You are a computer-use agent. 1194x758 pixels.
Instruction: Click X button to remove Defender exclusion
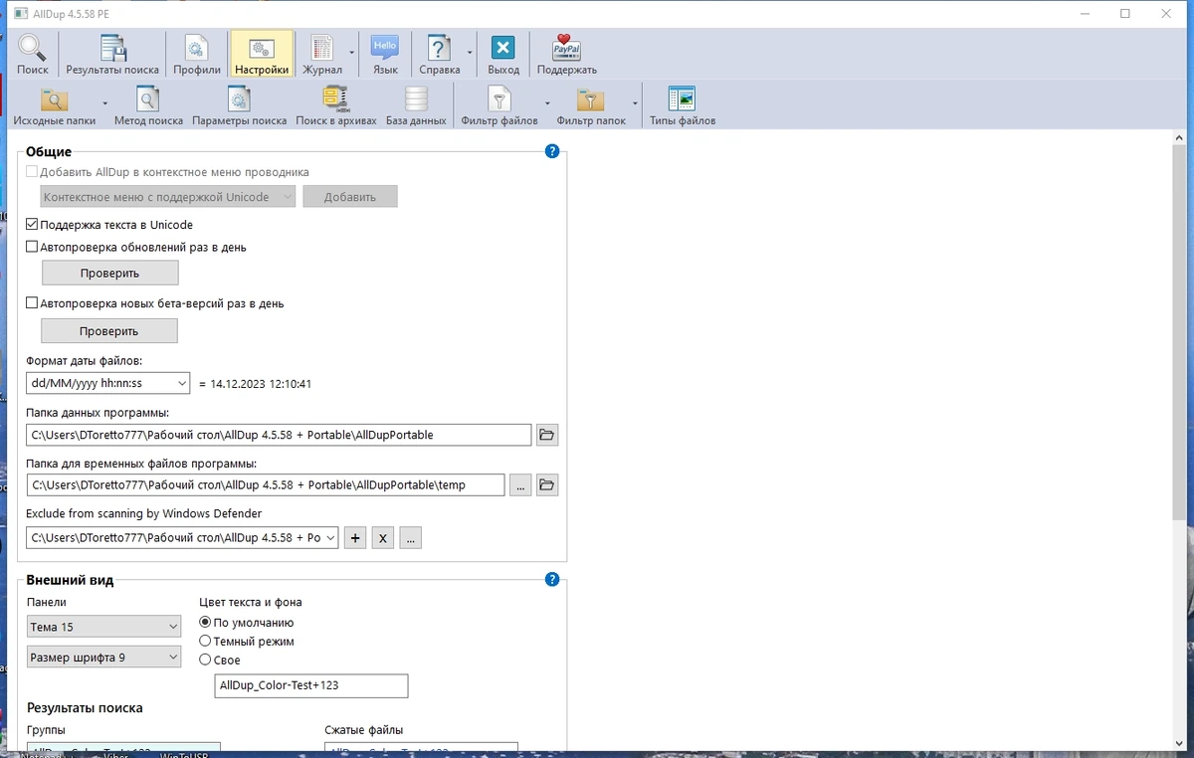click(383, 538)
